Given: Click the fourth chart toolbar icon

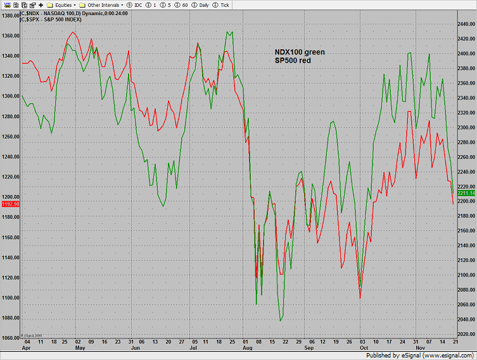Looking at the screenshot, I should click(x=32, y=4).
